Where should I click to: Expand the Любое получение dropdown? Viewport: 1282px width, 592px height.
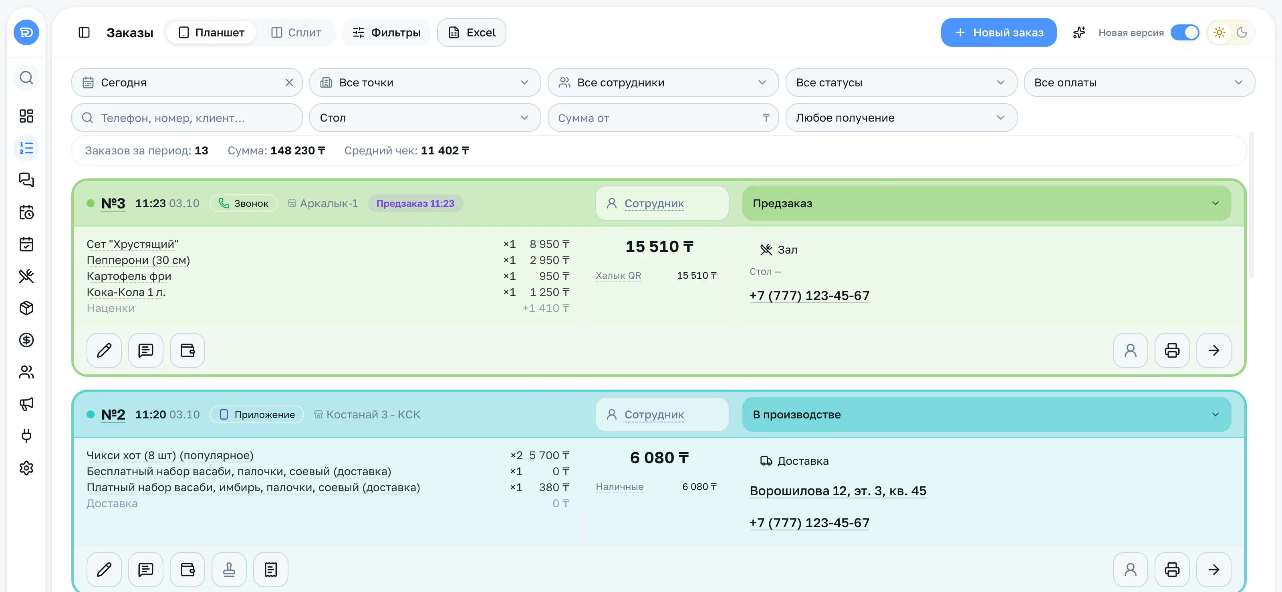(901, 118)
